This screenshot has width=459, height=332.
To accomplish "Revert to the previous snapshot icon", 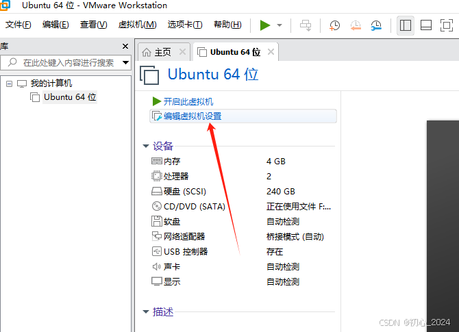I will (x=356, y=25).
